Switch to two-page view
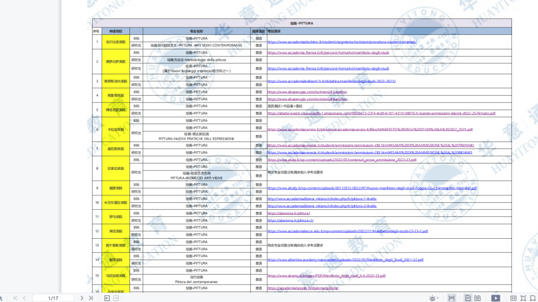Screen dimensions: 538x302 click(477, 298)
